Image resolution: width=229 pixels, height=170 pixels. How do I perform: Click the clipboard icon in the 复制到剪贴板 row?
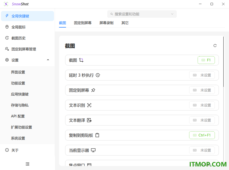(97, 135)
